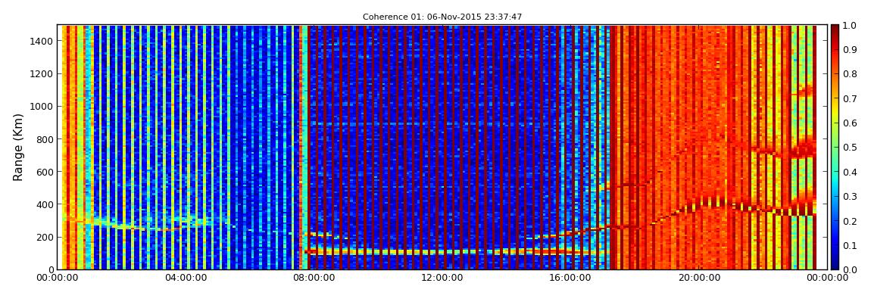Click the 0.1 label on the colorbar

tap(851, 245)
